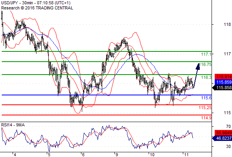Click the black price pointer at 115.858
This screenshot has width=232, height=157.
pos(222,88)
